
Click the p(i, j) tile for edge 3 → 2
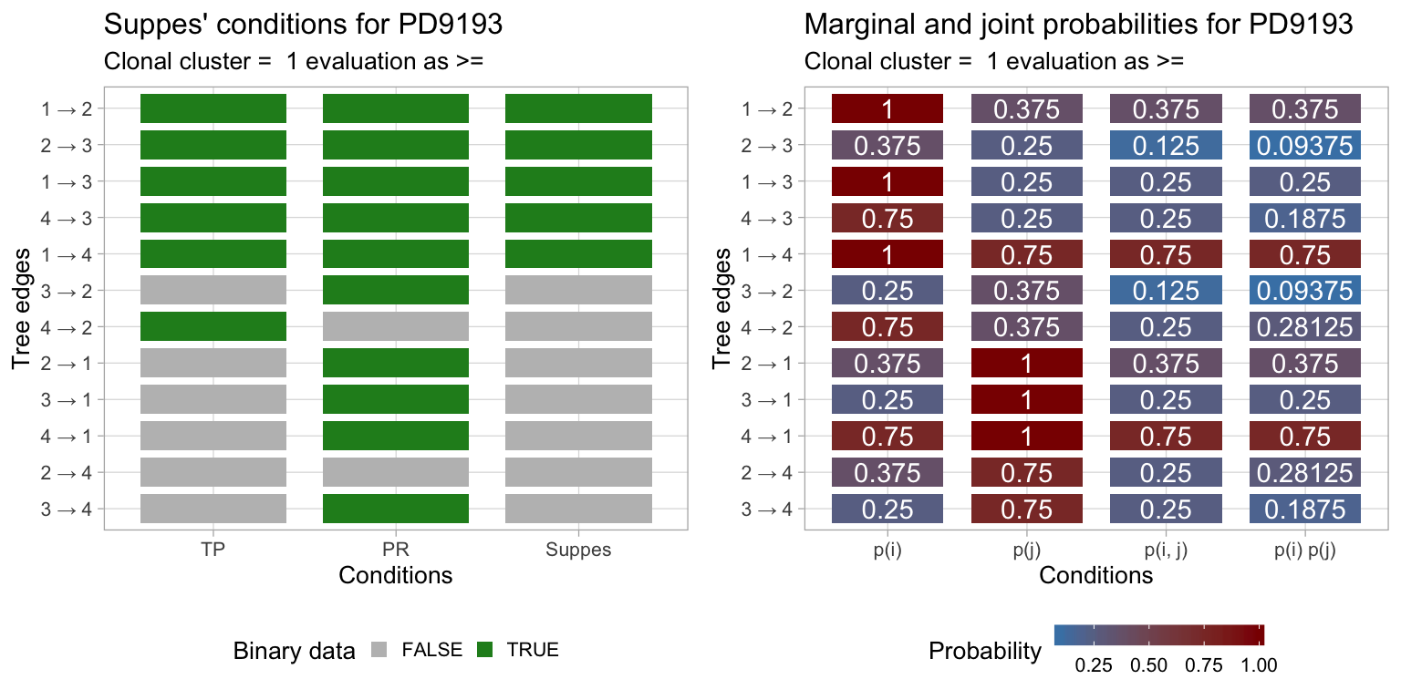pyautogui.click(x=1166, y=291)
